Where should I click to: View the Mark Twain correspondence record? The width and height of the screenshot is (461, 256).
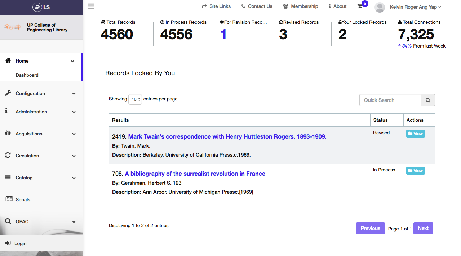point(415,134)
